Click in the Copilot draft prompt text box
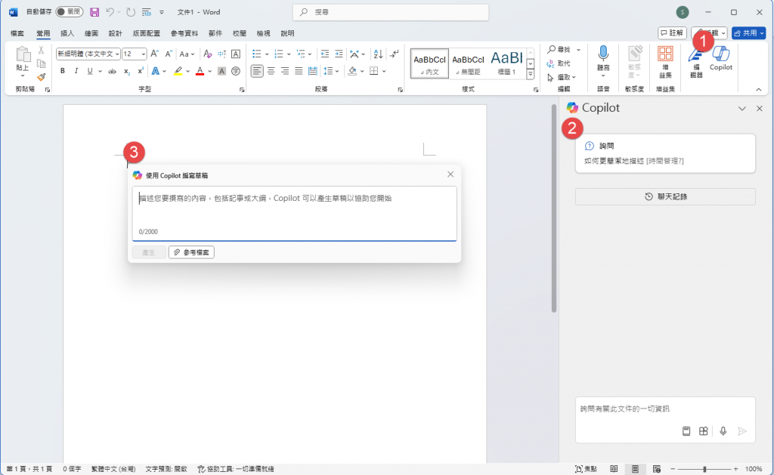 (294, 213)
